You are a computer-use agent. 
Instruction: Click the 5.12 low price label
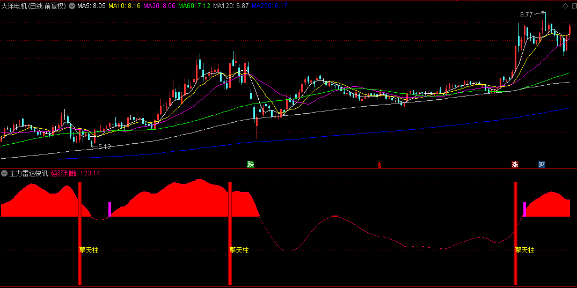coord(105,147)
